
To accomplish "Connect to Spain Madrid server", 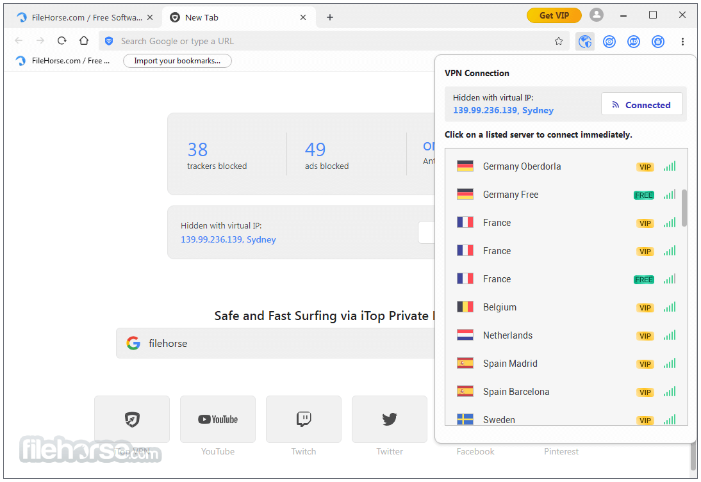I will 566,363.
